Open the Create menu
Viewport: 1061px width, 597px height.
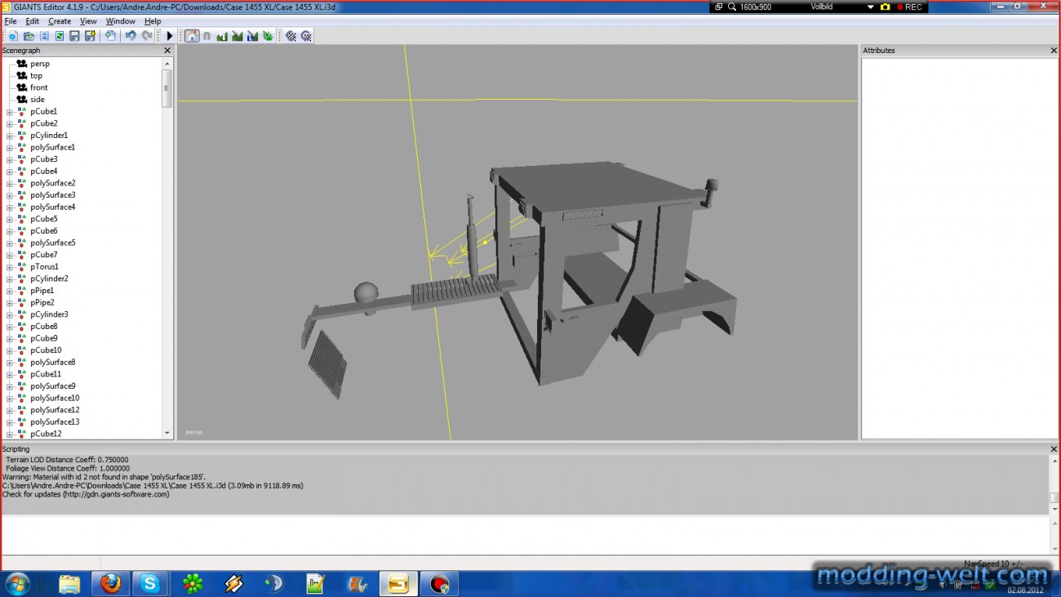[60, 21]
